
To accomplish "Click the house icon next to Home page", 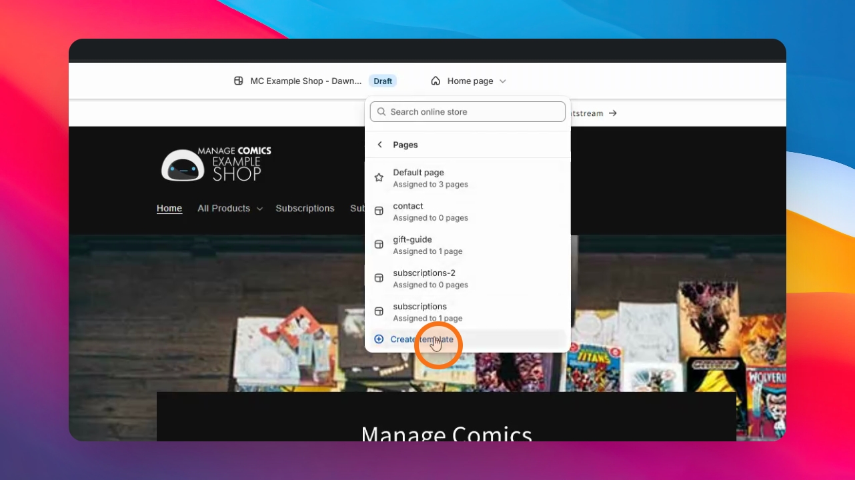I will [436, 81].
